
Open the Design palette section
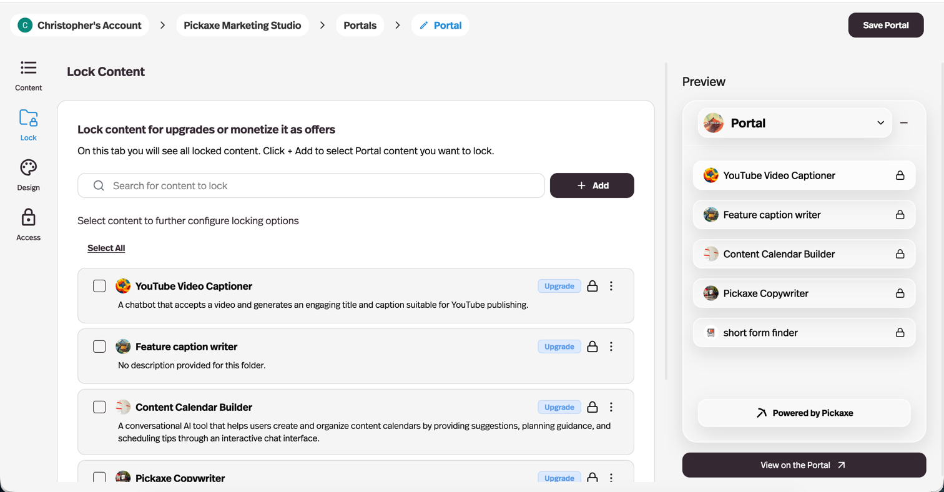pyautogui.click(x=29, y=175)
